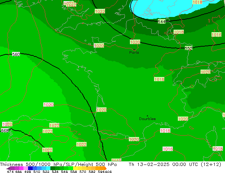Click the 544 height contour label
The width and height of the screenshot is (225, 173).
click(162, 22)
